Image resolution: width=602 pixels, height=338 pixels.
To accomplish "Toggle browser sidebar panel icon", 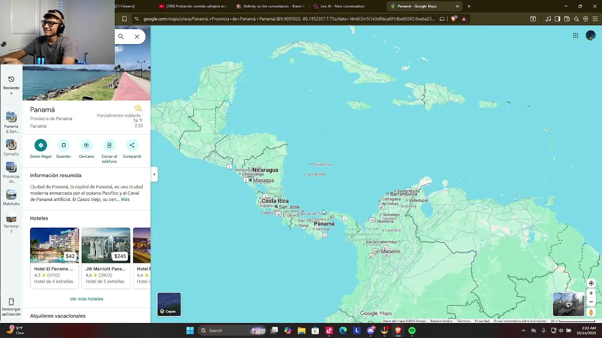I will point(557,19).
